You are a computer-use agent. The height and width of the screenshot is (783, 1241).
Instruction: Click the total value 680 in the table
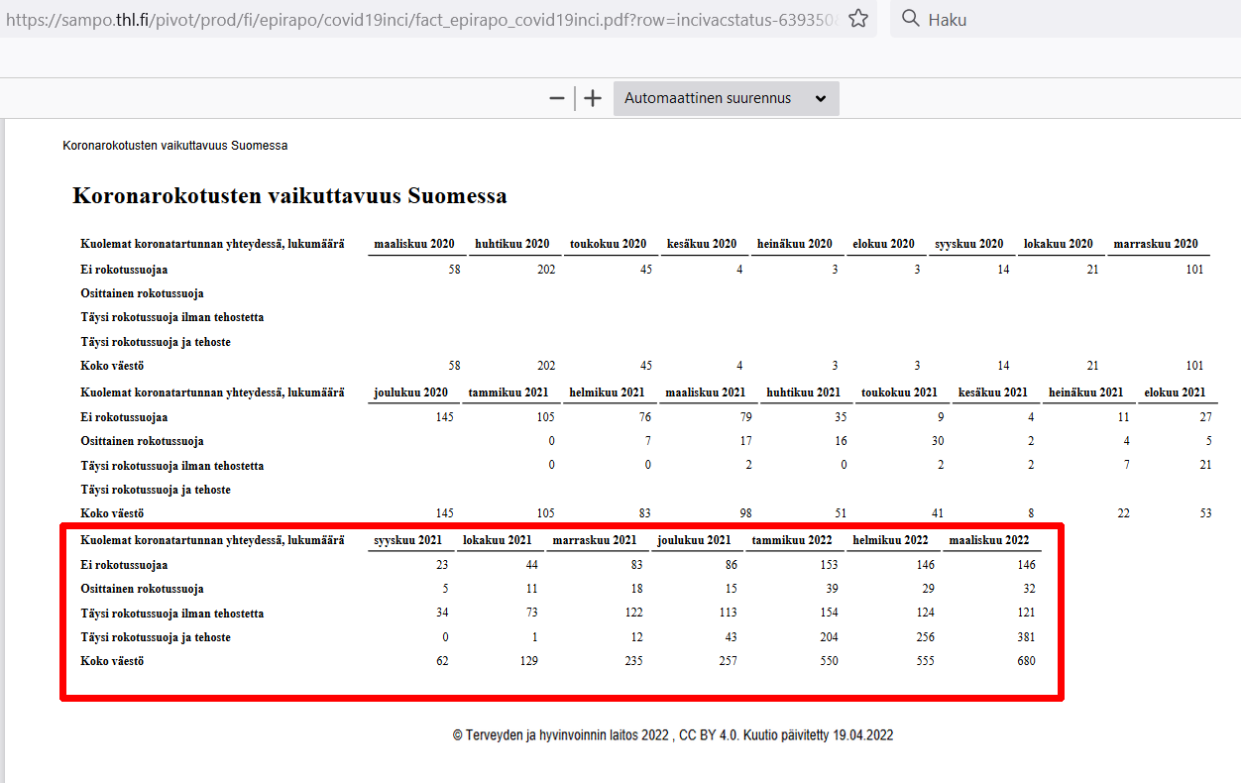click(1025, 661)
